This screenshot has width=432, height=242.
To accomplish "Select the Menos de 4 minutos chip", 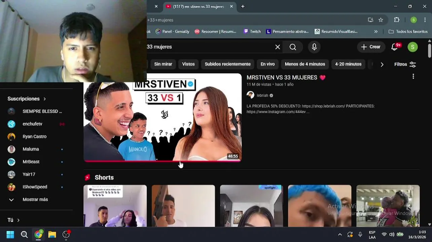I will [305, 64].
